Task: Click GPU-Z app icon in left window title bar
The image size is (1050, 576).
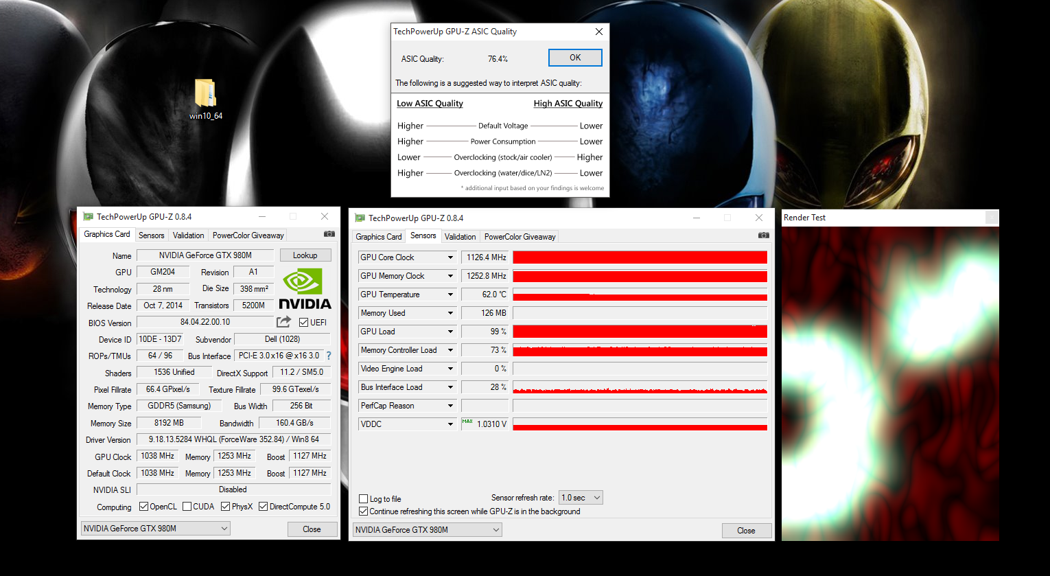Action: 88,216
